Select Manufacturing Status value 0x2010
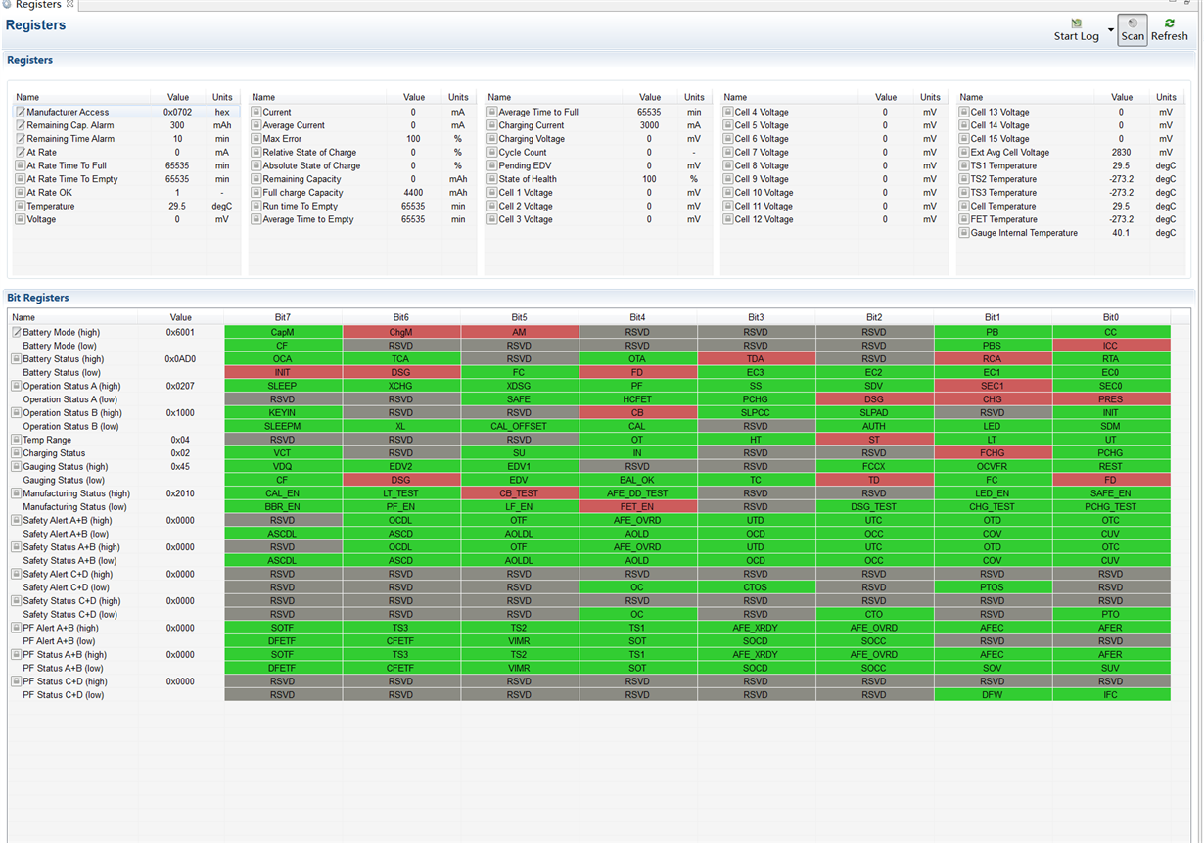The width and height of the screenshot is (1204, 843). point(180,493)
